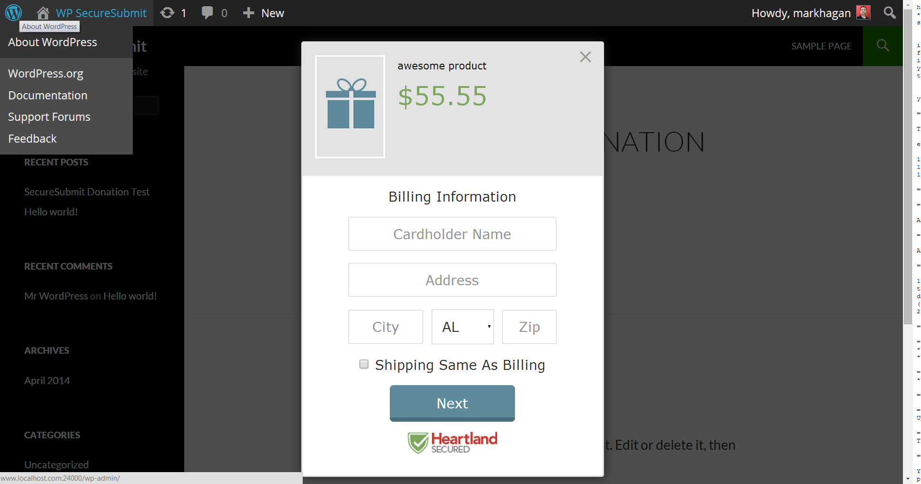Open the Hello world! recent post link

51,212
